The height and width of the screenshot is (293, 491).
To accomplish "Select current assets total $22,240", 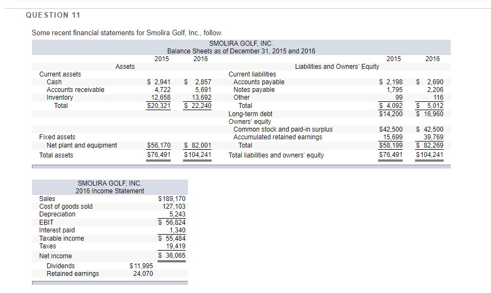I will 198,106.
